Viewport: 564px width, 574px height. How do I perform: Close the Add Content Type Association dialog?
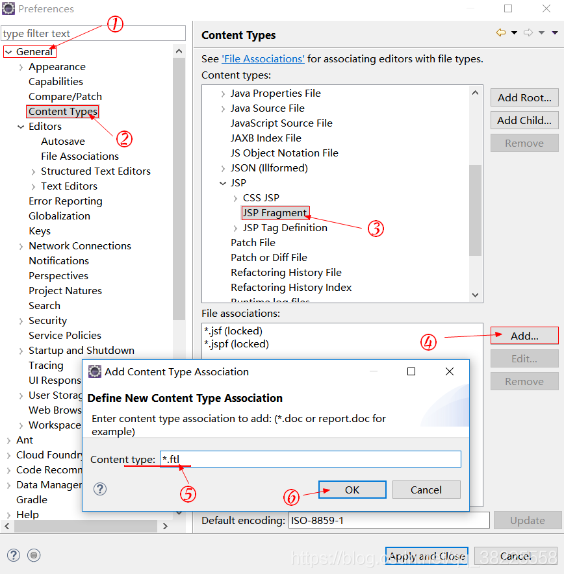450,371
